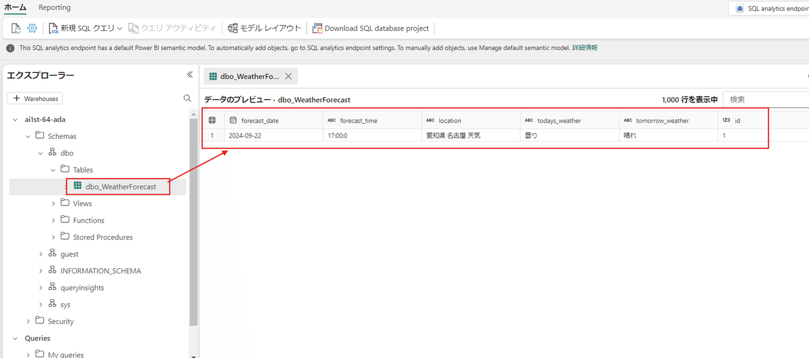Click the Security folder icon
Image resolution: width=809 pixels, height=358 pixels.
tap(40, 321)
